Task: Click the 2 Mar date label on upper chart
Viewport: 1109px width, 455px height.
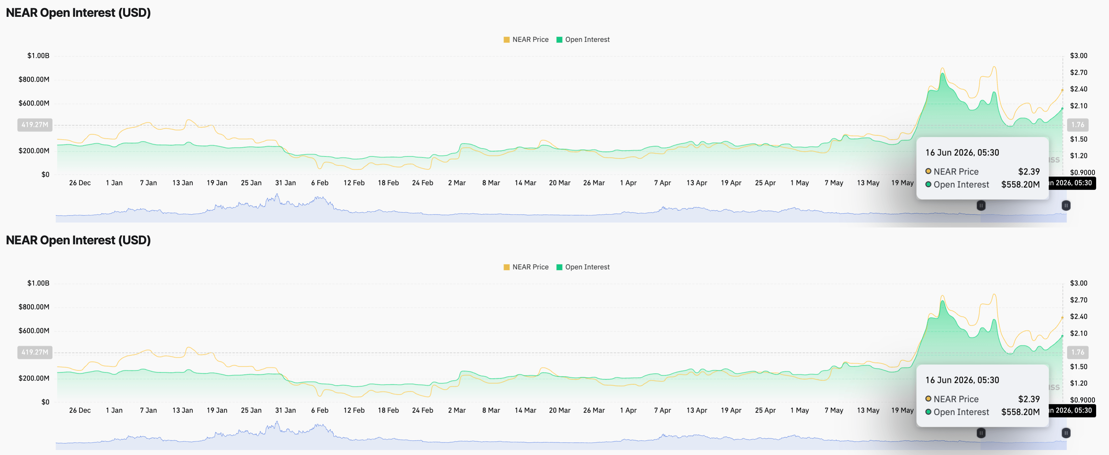Action: pyautogui.click(x=457, y=183)
